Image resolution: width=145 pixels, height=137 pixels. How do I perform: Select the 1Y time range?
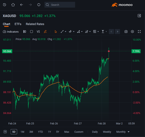[49, 132]
